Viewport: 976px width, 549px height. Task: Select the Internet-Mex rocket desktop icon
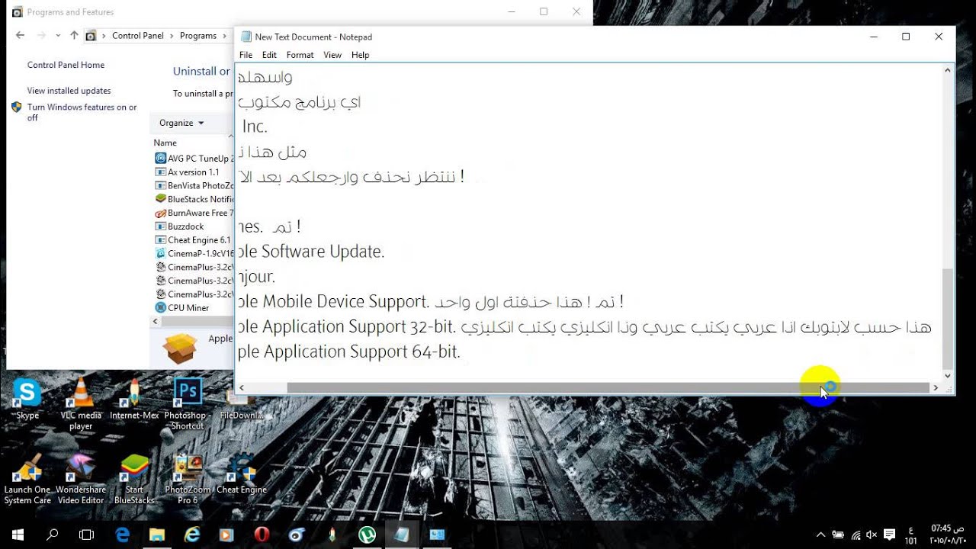(x=134, y=400)
